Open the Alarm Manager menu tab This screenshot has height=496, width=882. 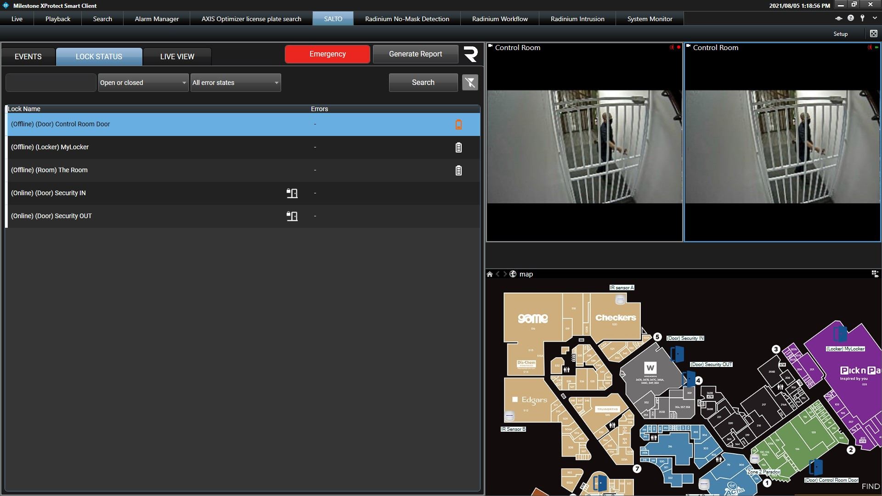click(156, 19)
